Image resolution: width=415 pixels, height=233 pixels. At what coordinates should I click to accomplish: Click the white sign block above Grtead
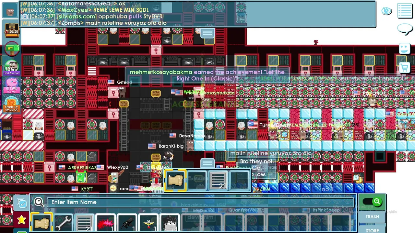click(x=92, y=71)
